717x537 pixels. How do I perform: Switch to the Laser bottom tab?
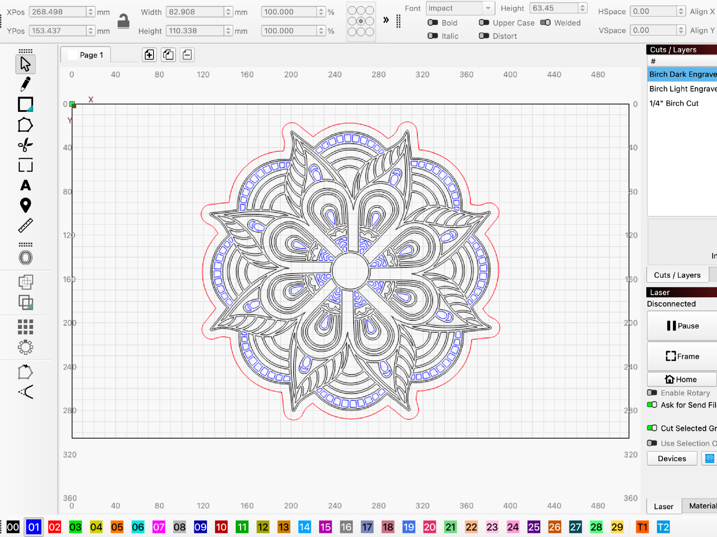coord(664,506)
